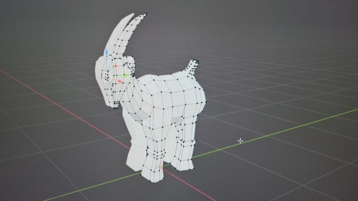Click the small green plane handle of gizmo
Image resolution: width=358 pixels, height=201 pixels.
(113, 67)
